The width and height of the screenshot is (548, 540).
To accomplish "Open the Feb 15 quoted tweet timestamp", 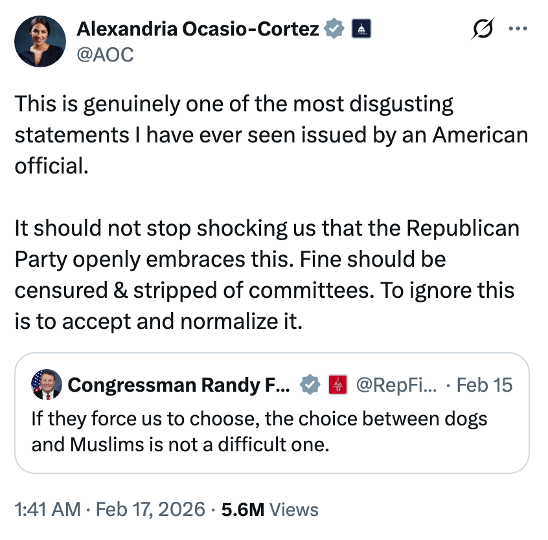I will [x=485, y=385].
